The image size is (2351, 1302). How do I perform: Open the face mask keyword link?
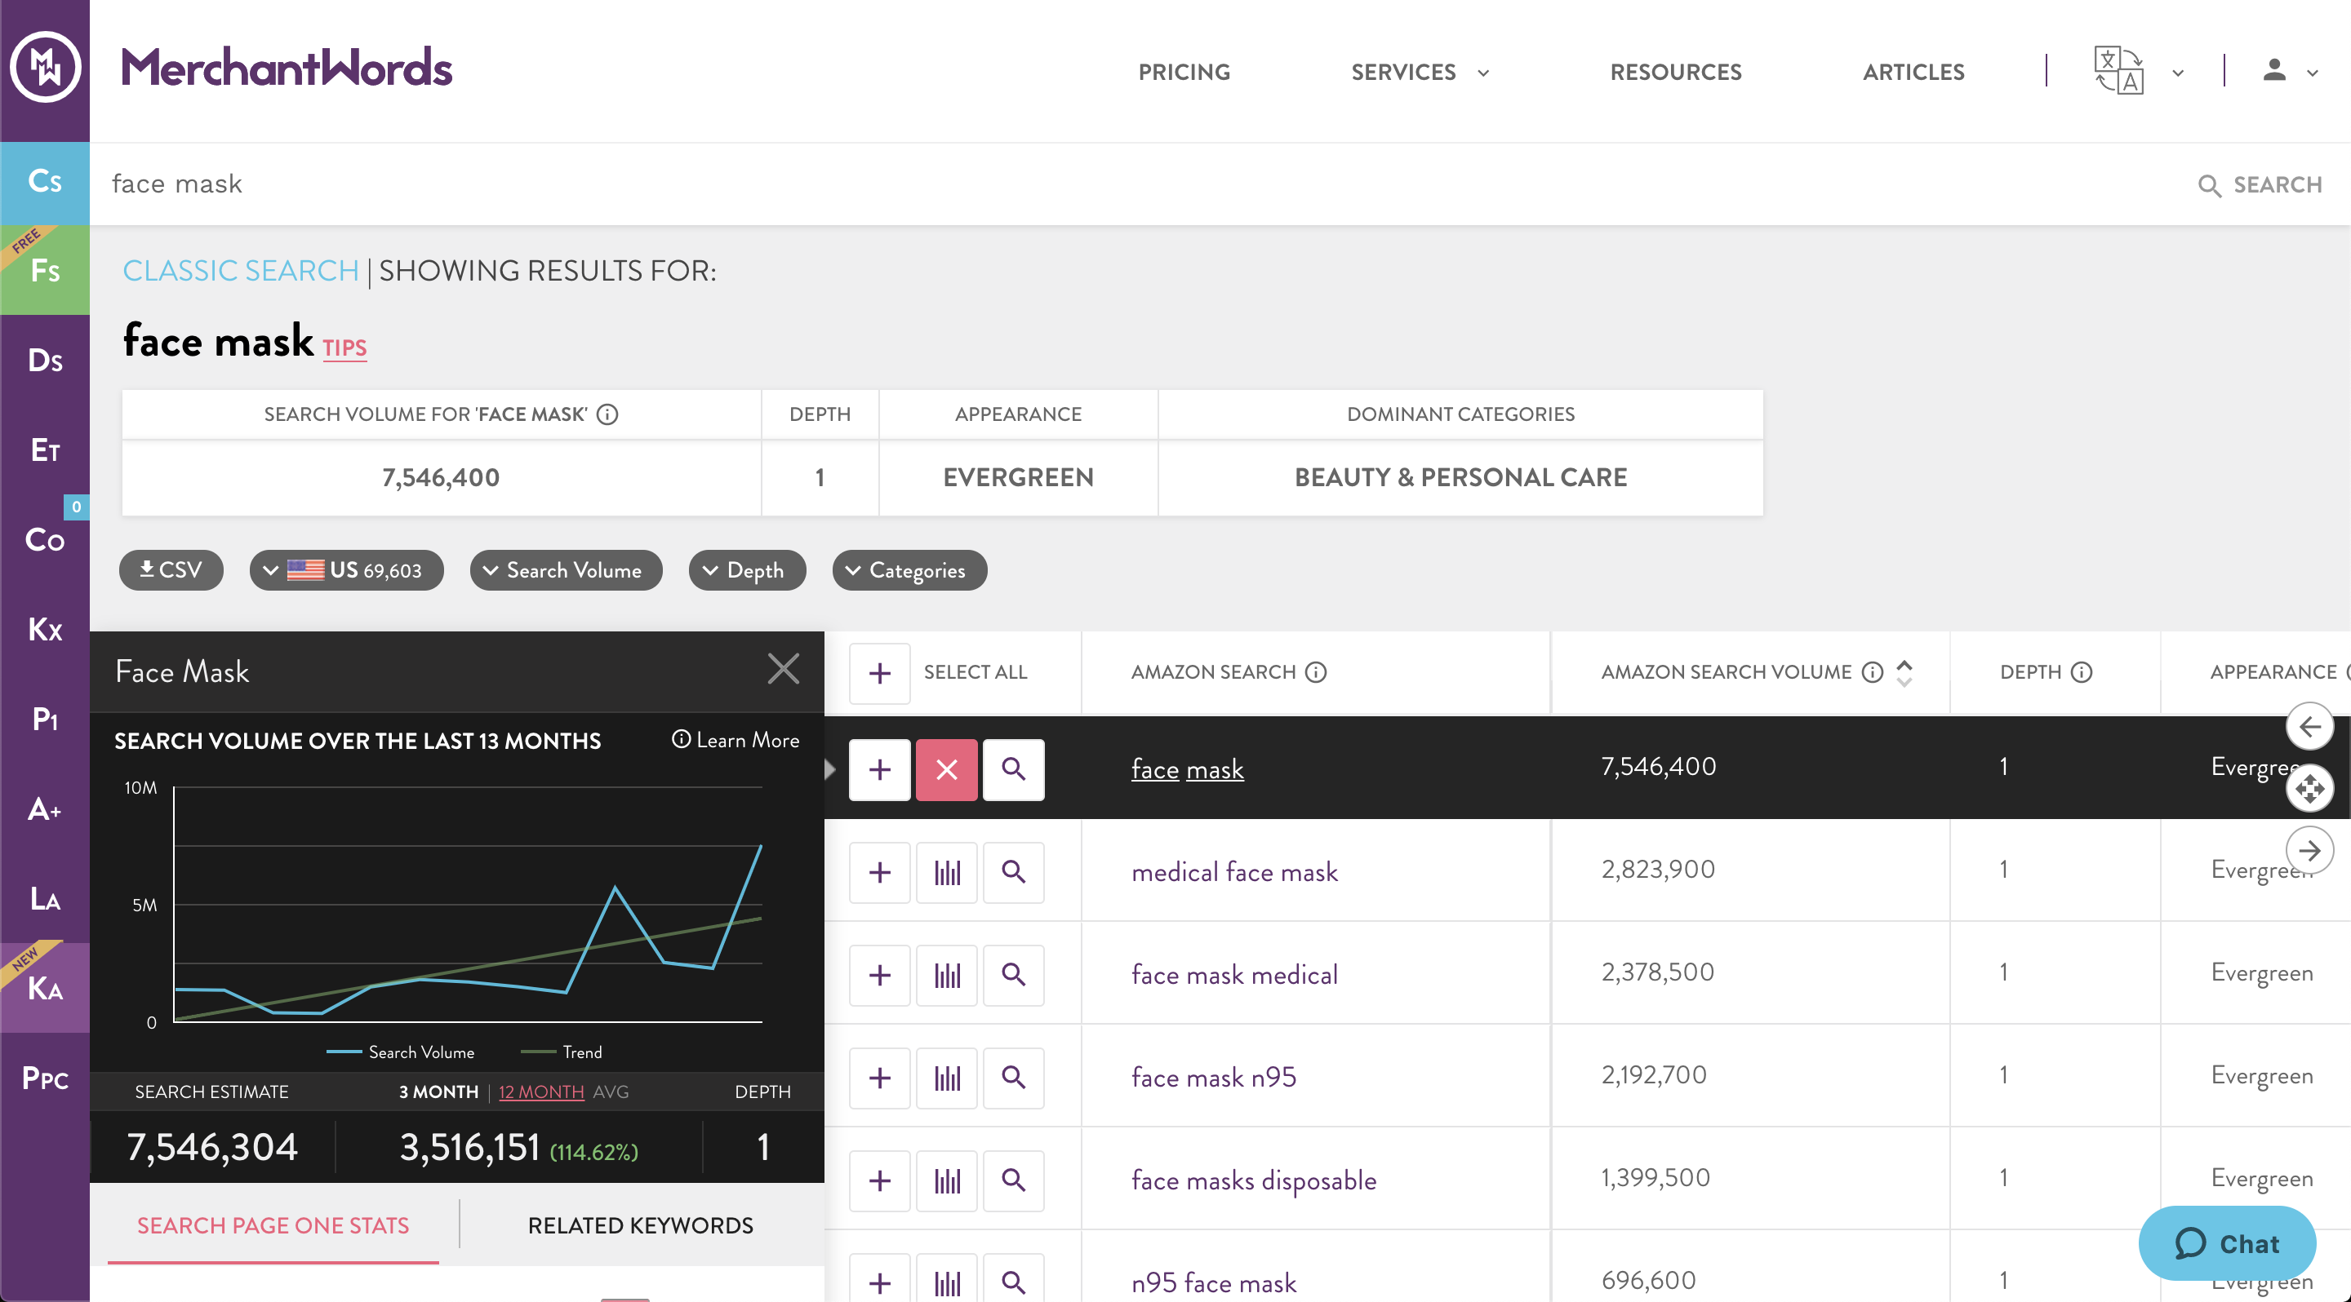[x=1186, y=769]
